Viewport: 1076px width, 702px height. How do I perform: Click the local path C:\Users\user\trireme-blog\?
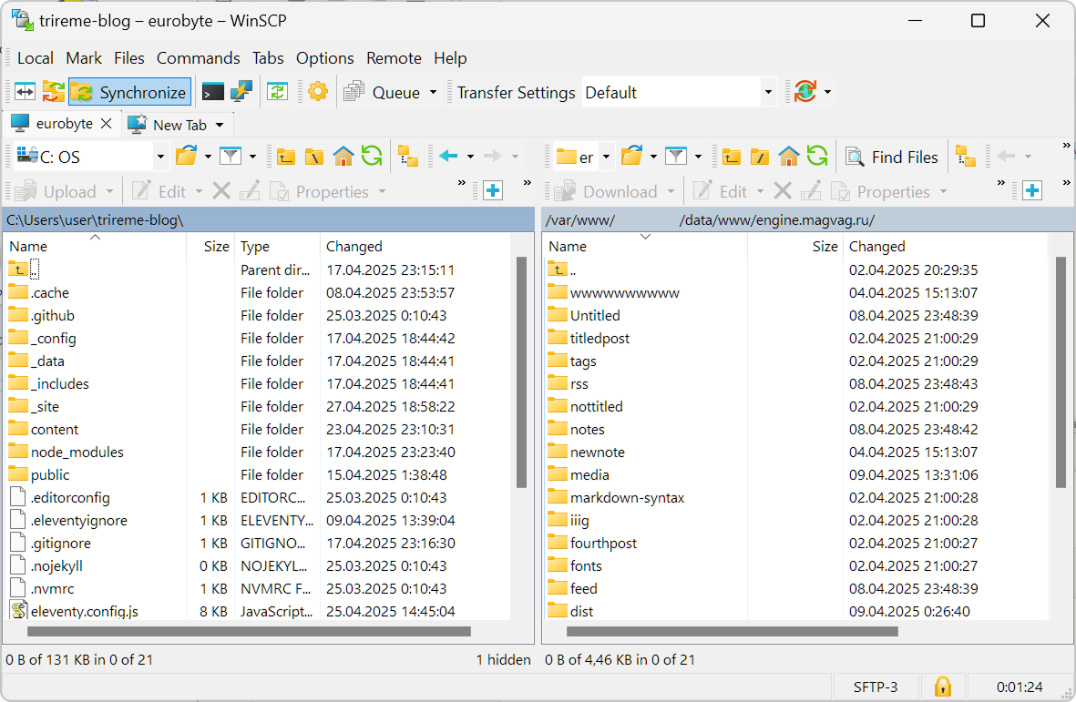tap(95, 220)
